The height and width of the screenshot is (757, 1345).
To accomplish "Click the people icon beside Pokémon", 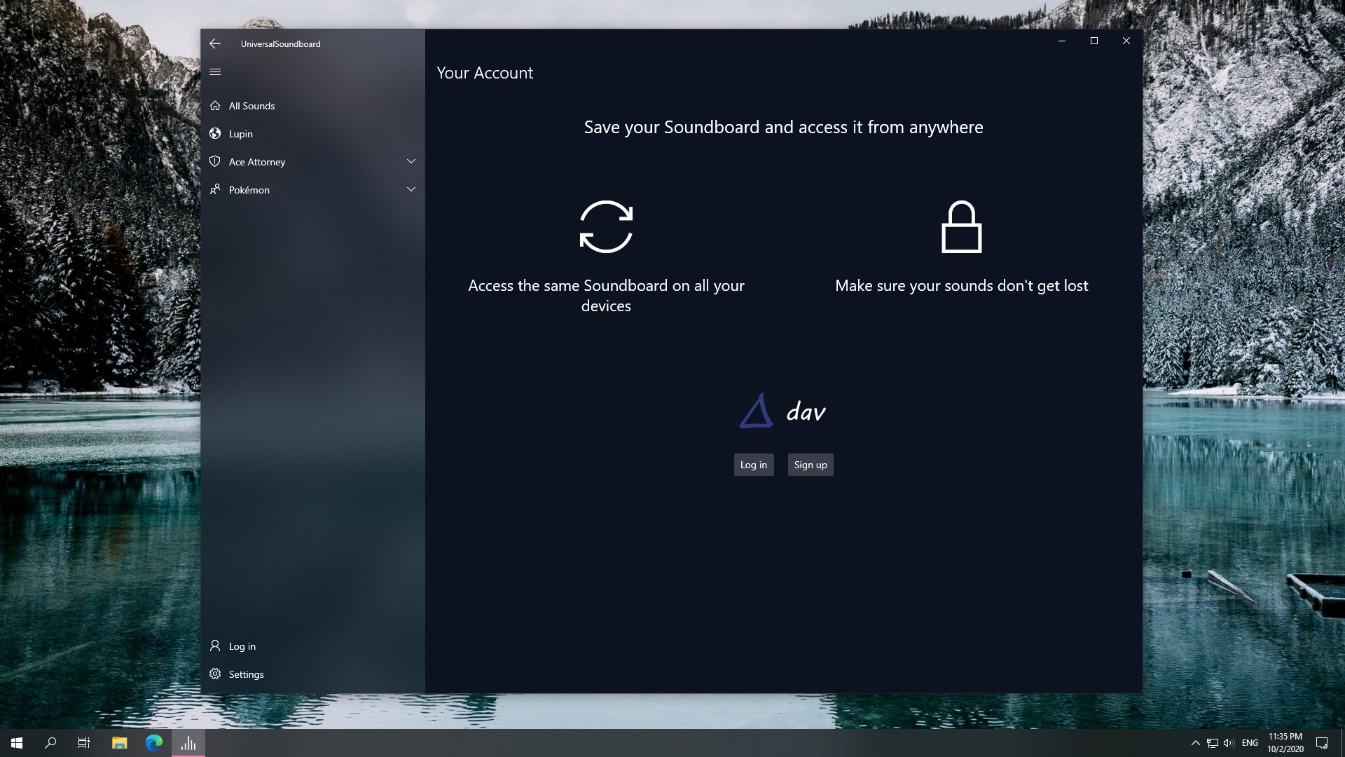I will [215, 190].
